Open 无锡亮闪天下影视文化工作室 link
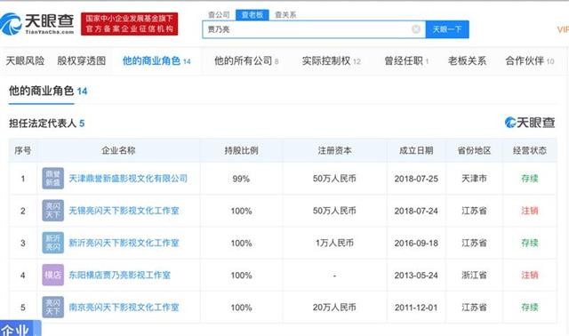This screenshot has width=569, height=336. coord(124,211)
